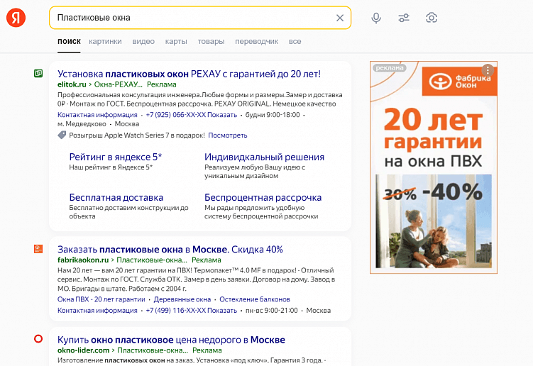The width and height of the screenshot is (533, 366).
Task: Open Индивидкальный решения sitelink
Action: tap(264, 157)
